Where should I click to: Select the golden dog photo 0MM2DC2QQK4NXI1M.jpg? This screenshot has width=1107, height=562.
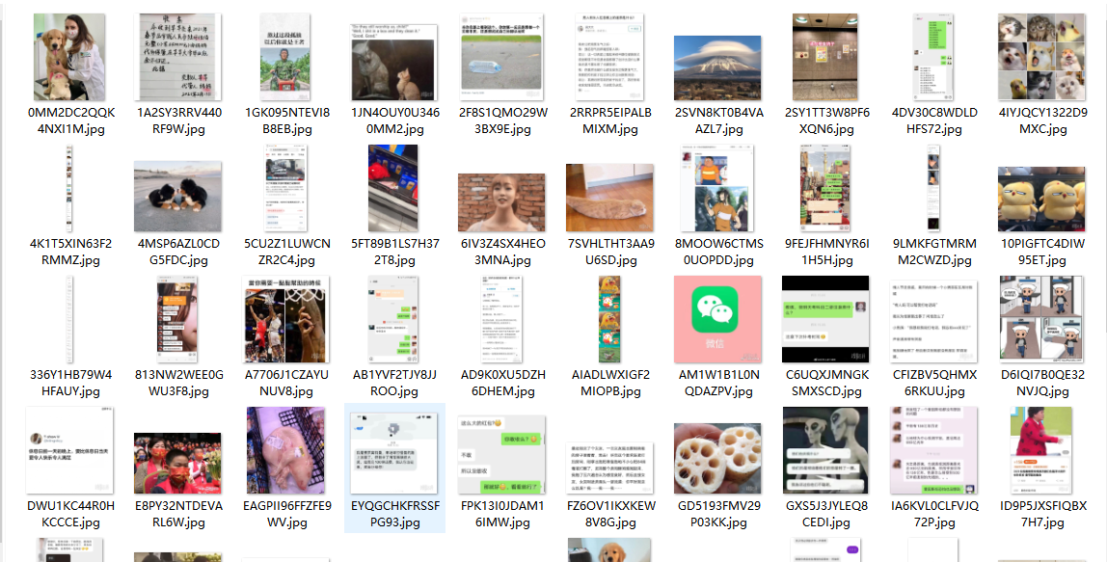[x=69, y=57]
